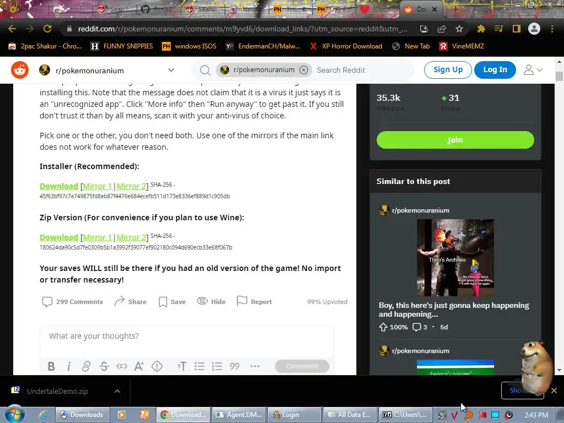Open the Chrome three-dot menu
Viewport: 564px width, 423px height.
tap(552, 29)
